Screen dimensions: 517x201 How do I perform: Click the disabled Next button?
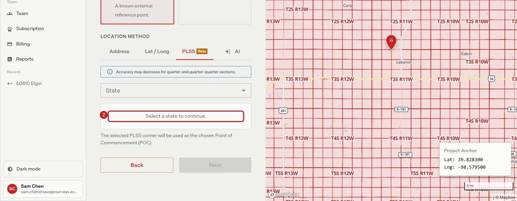click(215, 165)
